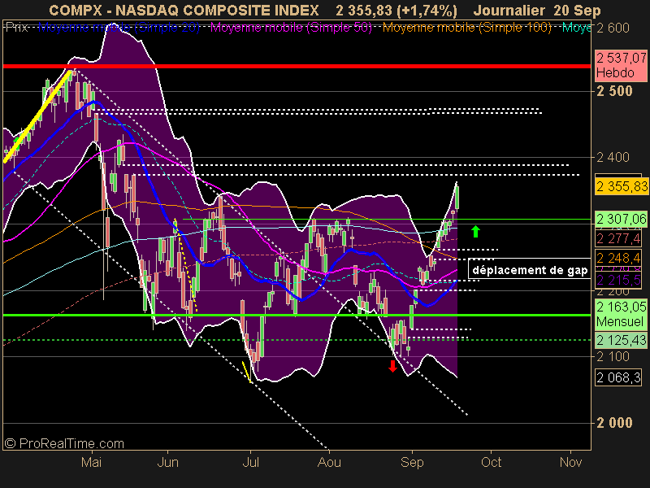
Task: Select the '2 125,43' price label
Action: [621, 340]
